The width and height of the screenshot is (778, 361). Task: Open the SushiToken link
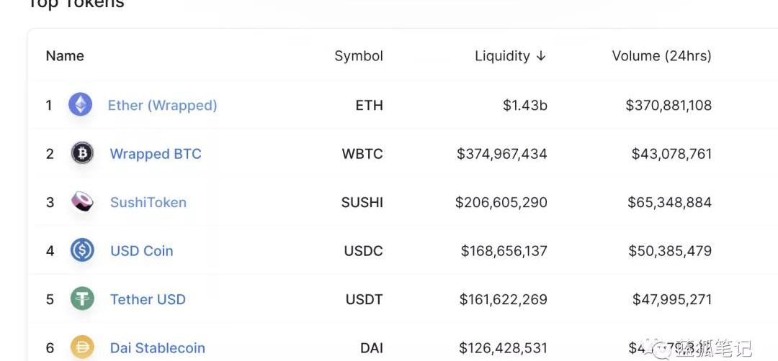pos(148,202)
